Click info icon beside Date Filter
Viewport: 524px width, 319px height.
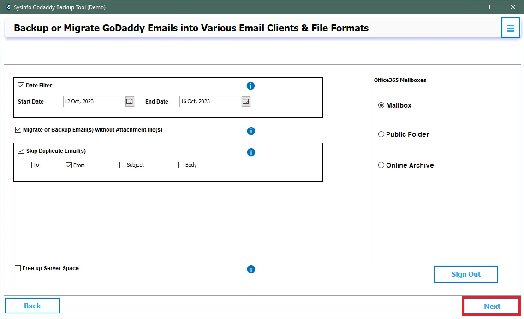250,86
